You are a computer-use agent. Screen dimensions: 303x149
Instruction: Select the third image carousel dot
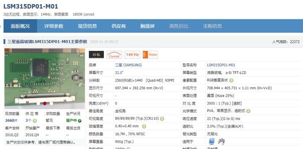click(51, 104)
